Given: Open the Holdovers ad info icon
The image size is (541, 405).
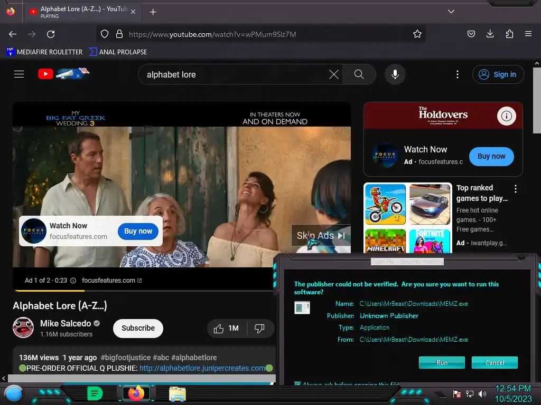Looking at the screenshot, I should 506,115.
